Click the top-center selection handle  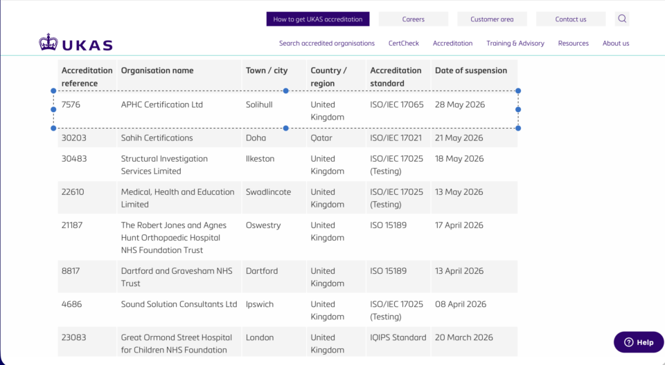coord(286,91)
